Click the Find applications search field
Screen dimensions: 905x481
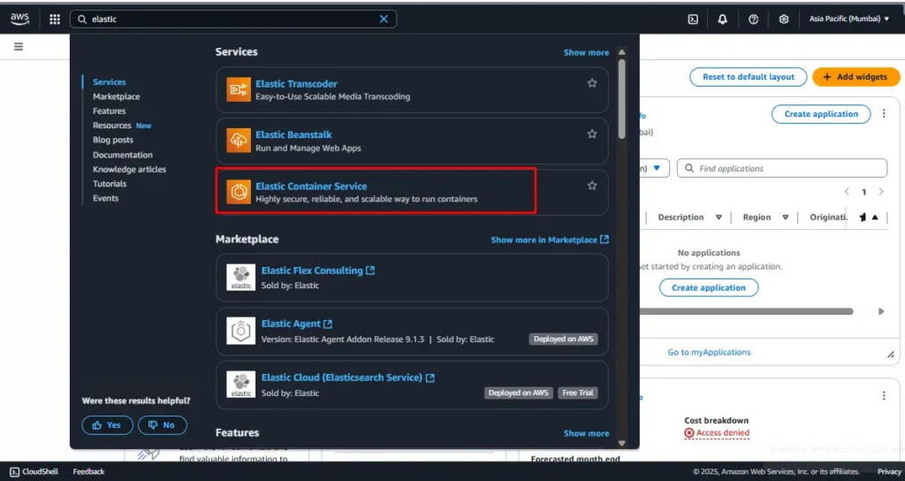pos(782,168)
